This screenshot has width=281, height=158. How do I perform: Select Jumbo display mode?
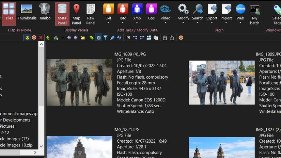pos(45,12)
